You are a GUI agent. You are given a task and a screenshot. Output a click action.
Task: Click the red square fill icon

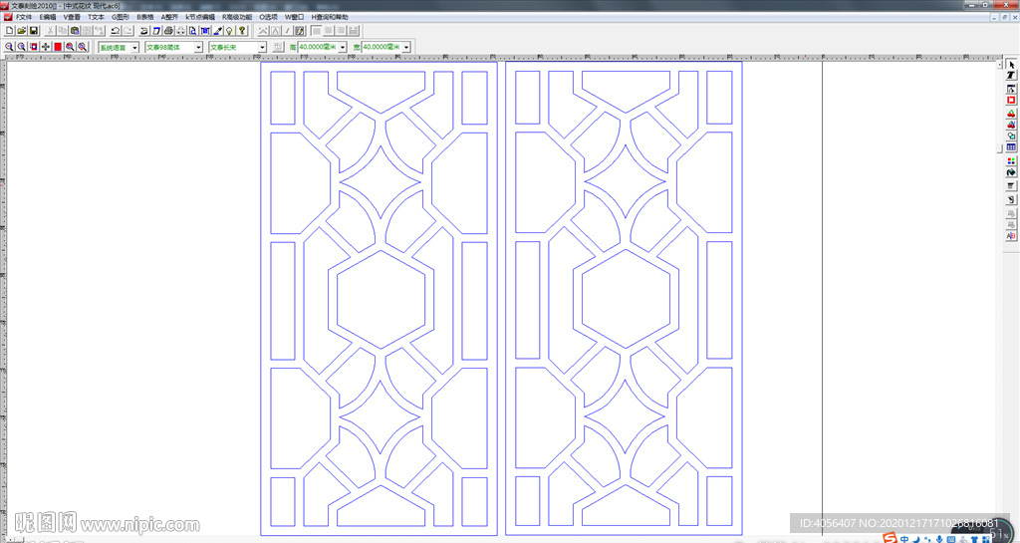(58, 47)
